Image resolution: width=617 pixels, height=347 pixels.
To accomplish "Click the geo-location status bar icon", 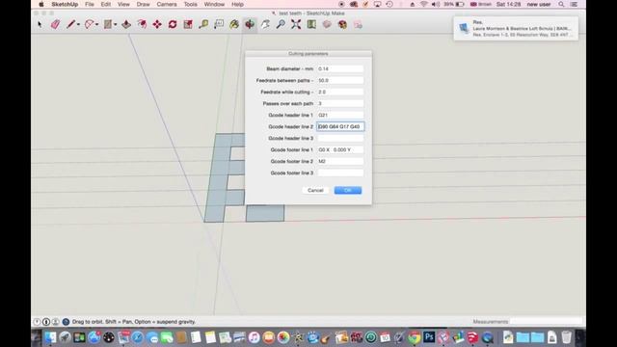I will point(37,322).
